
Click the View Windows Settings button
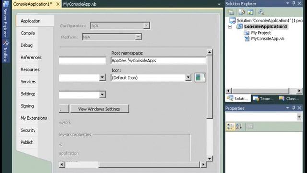[99, 109]
